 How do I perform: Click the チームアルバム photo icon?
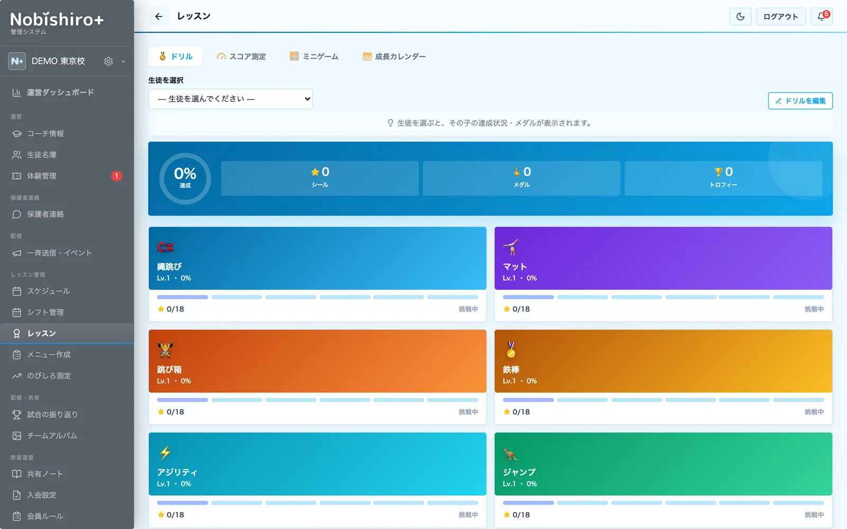[17, 435]
